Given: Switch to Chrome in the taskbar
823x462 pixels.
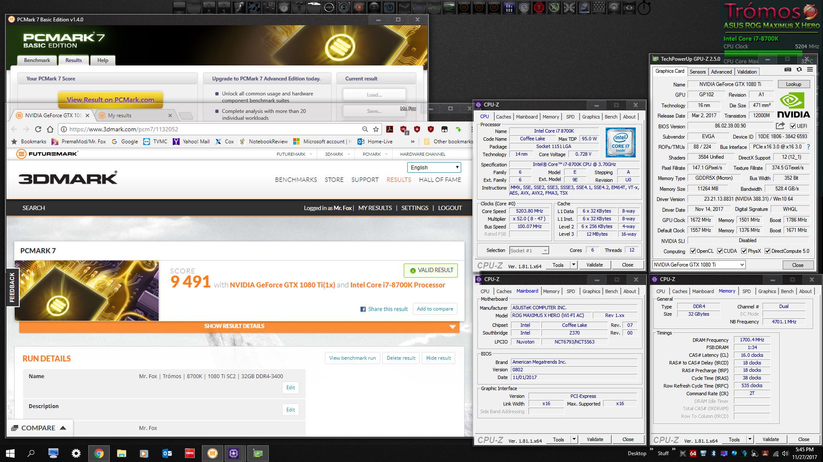Looking at the screenshot, I should pos(99,453).
